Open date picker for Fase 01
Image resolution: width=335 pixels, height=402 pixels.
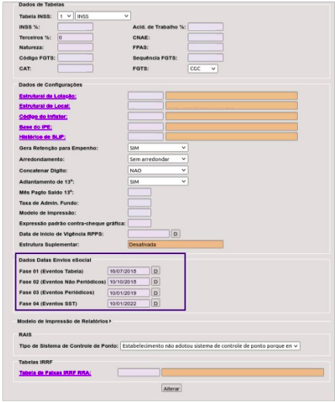pyautogui.click(x=156, y=271)
